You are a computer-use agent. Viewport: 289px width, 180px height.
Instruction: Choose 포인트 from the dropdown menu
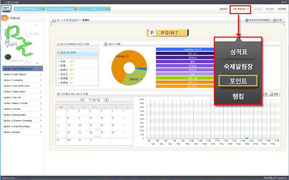point(239,81)
